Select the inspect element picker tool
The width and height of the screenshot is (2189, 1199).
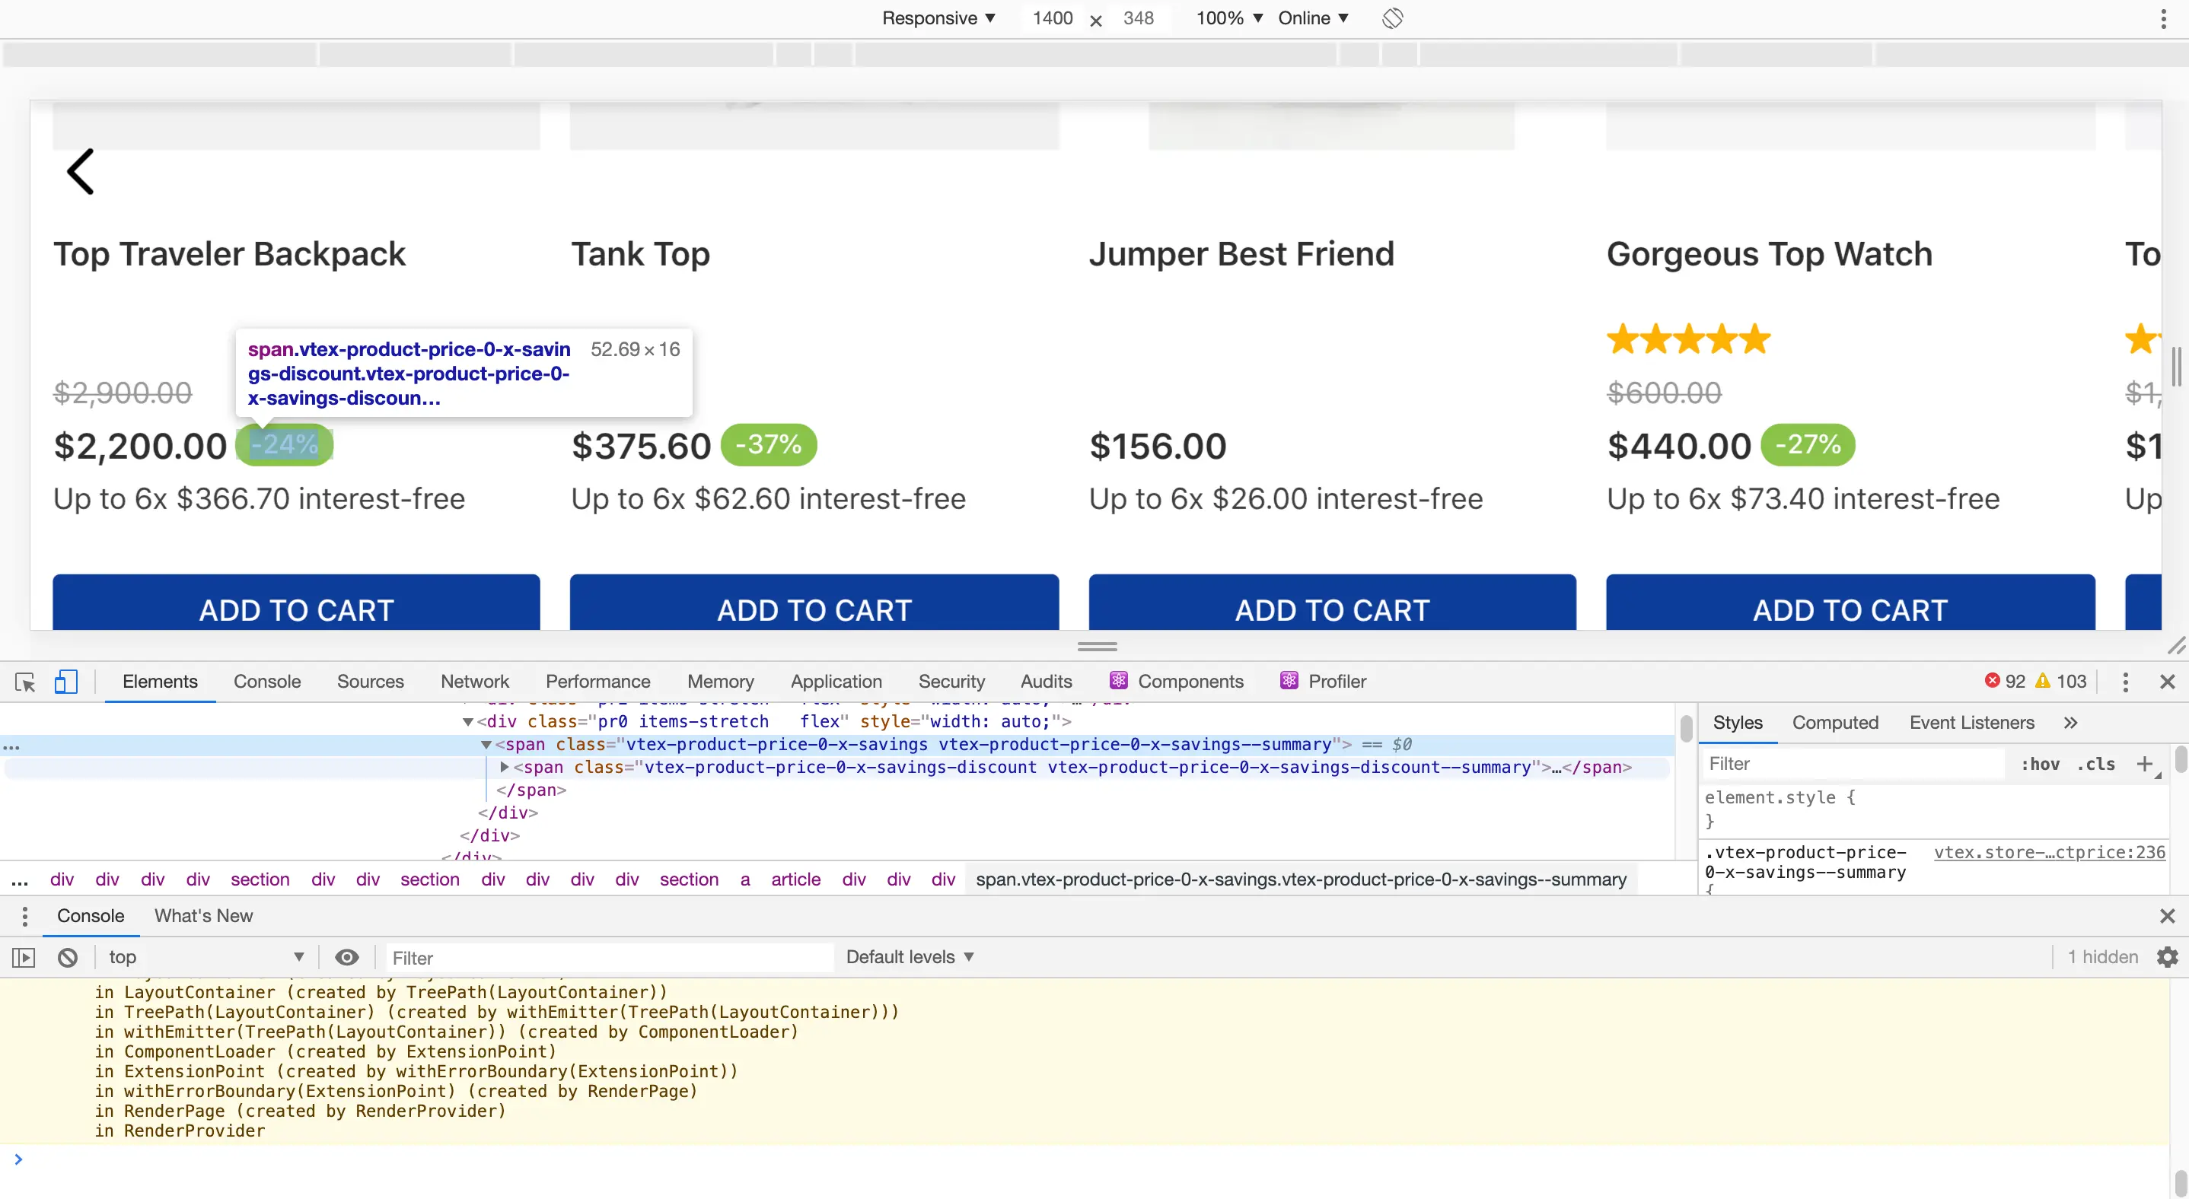point(23,682)
